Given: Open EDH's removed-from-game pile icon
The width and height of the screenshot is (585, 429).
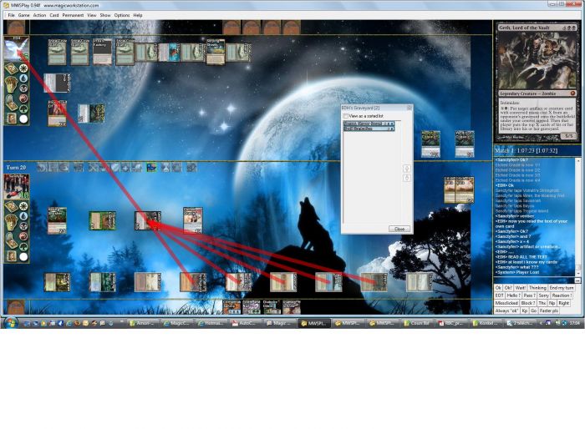Looking at the screenshot, I should click(12, 119).
